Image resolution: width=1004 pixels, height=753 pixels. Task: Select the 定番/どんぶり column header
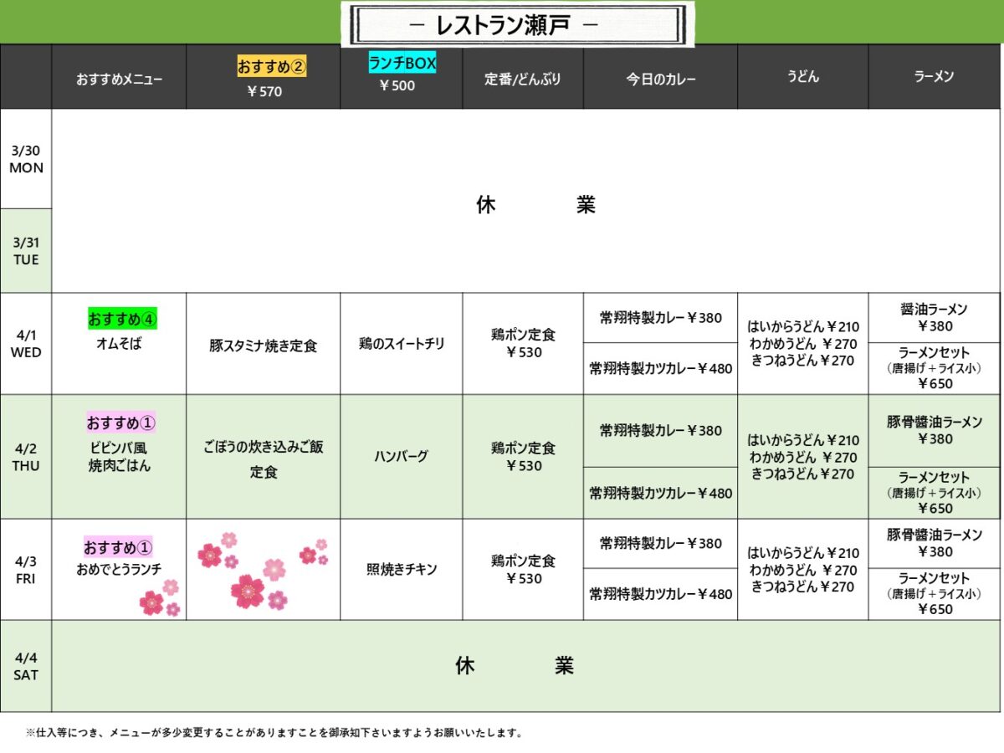point(522,79)
